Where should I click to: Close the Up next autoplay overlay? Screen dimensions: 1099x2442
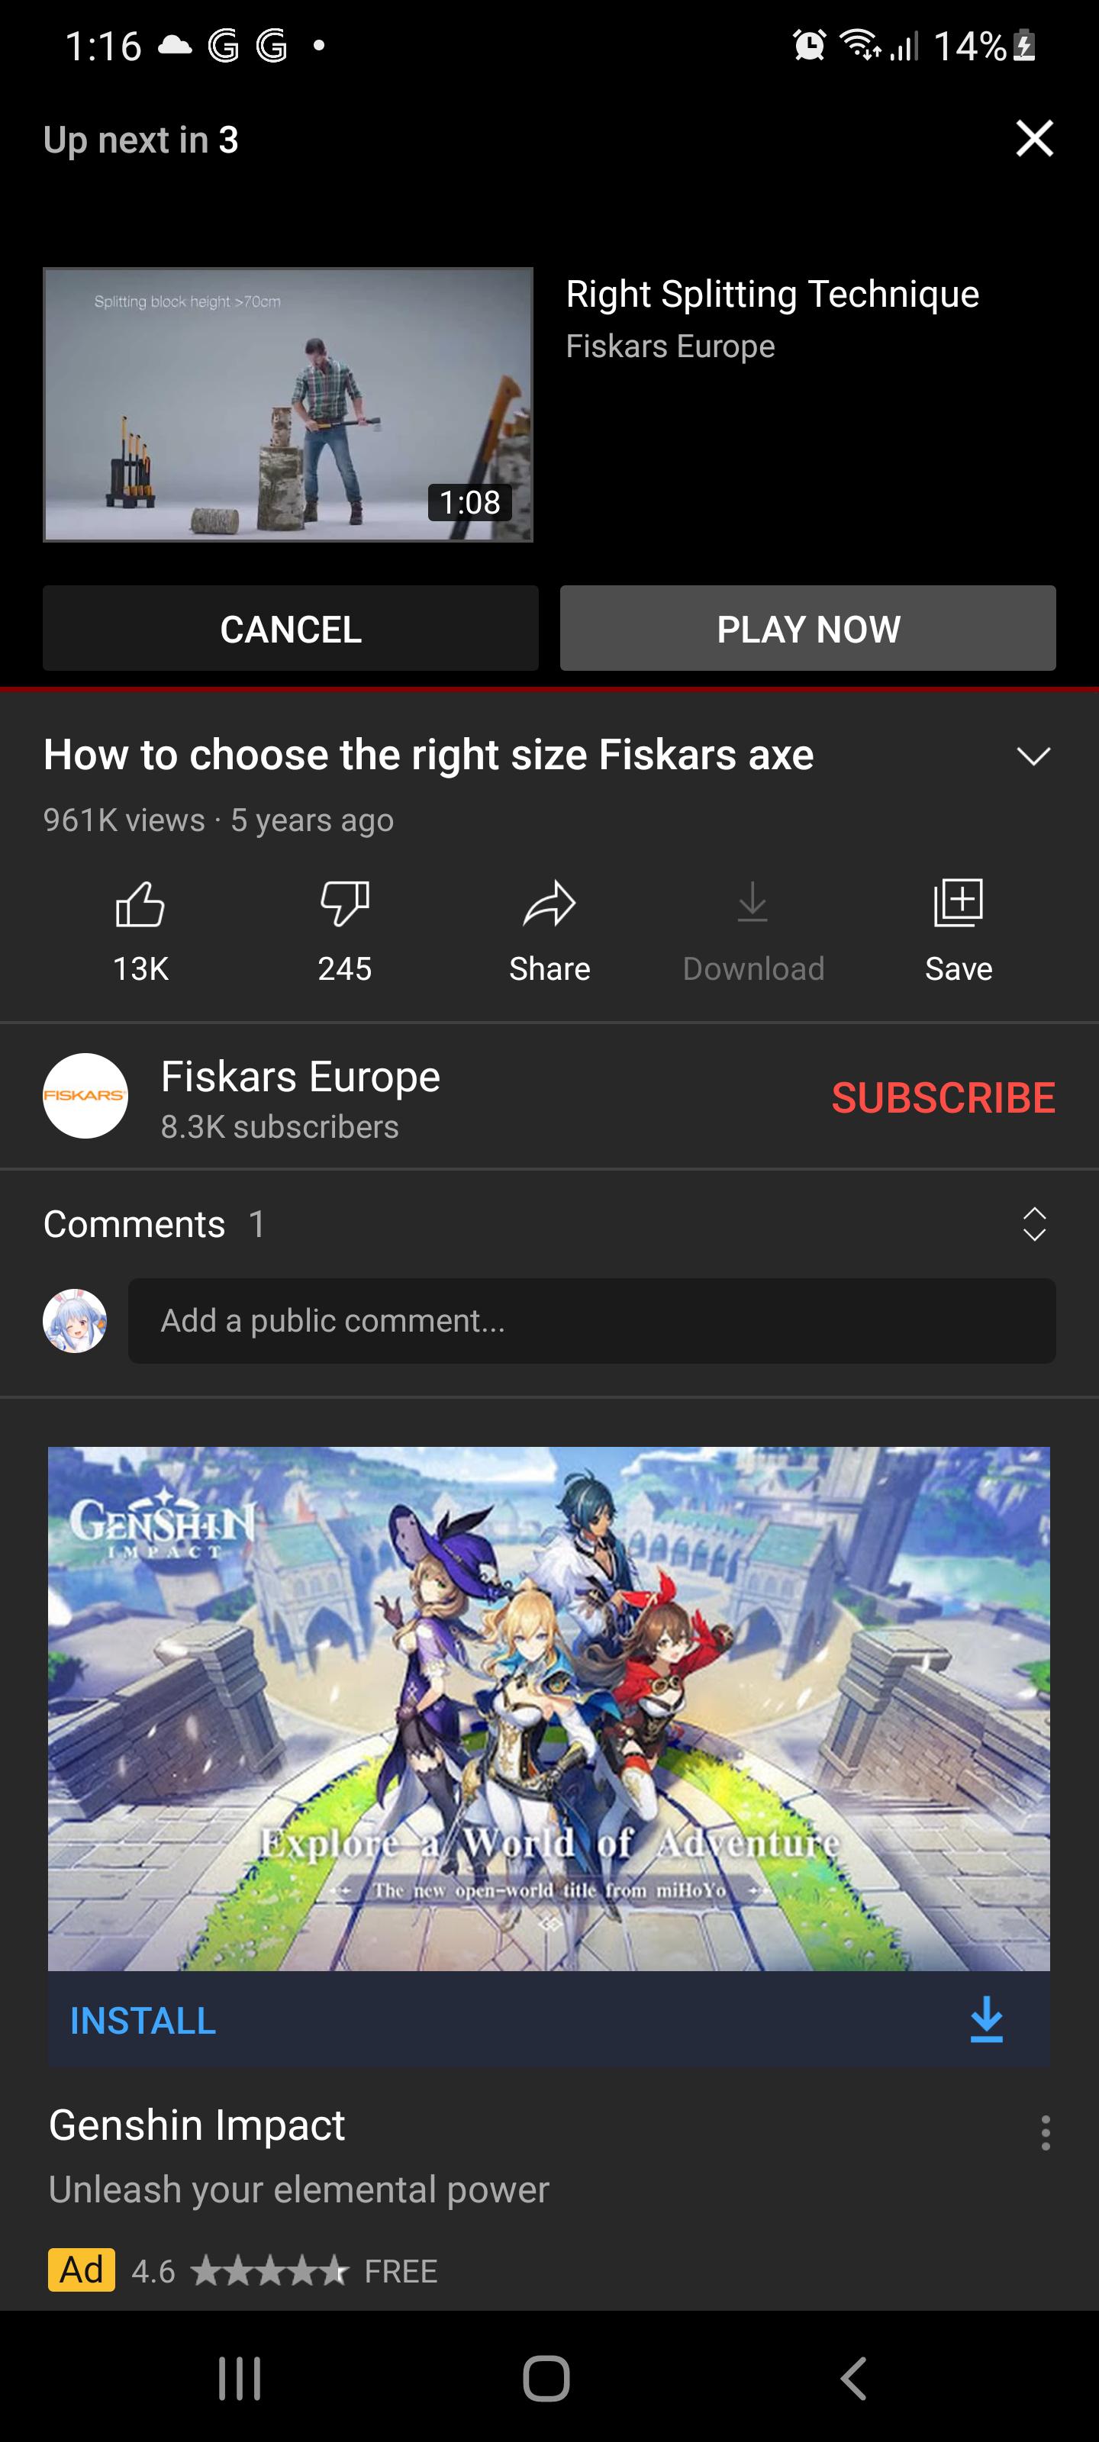(x=1035, y=138)
